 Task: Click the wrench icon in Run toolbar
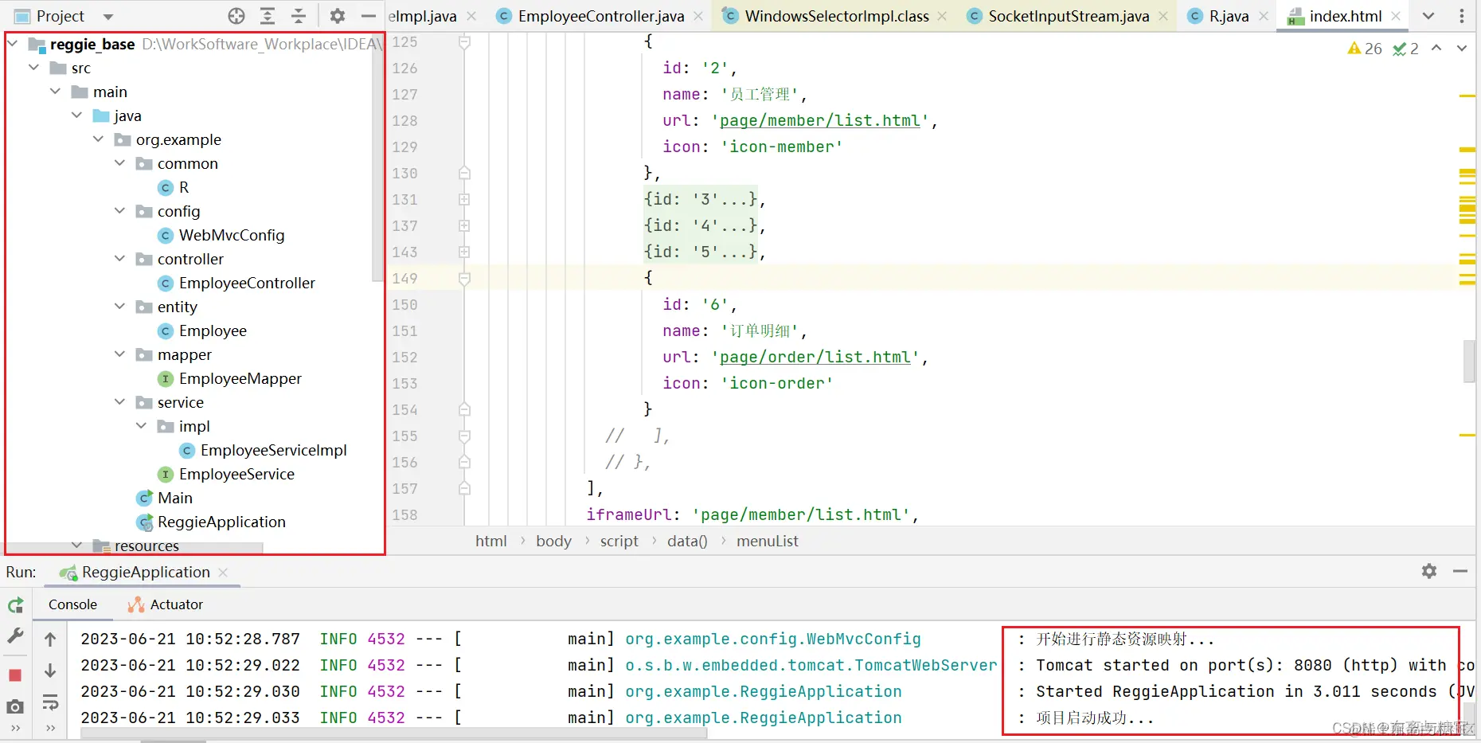(15, 635)
